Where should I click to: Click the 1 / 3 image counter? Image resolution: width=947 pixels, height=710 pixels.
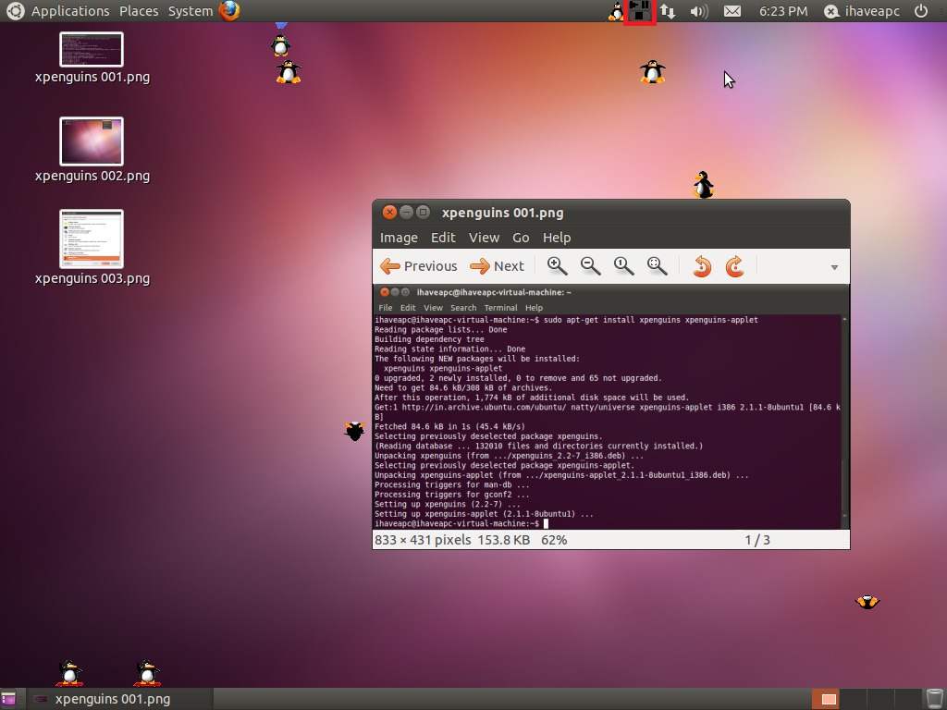[757, 540]
